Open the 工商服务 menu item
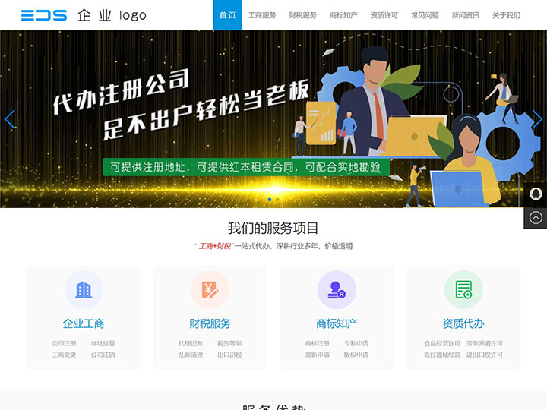Screen dimensions: 547x410 tap(262, 15)
